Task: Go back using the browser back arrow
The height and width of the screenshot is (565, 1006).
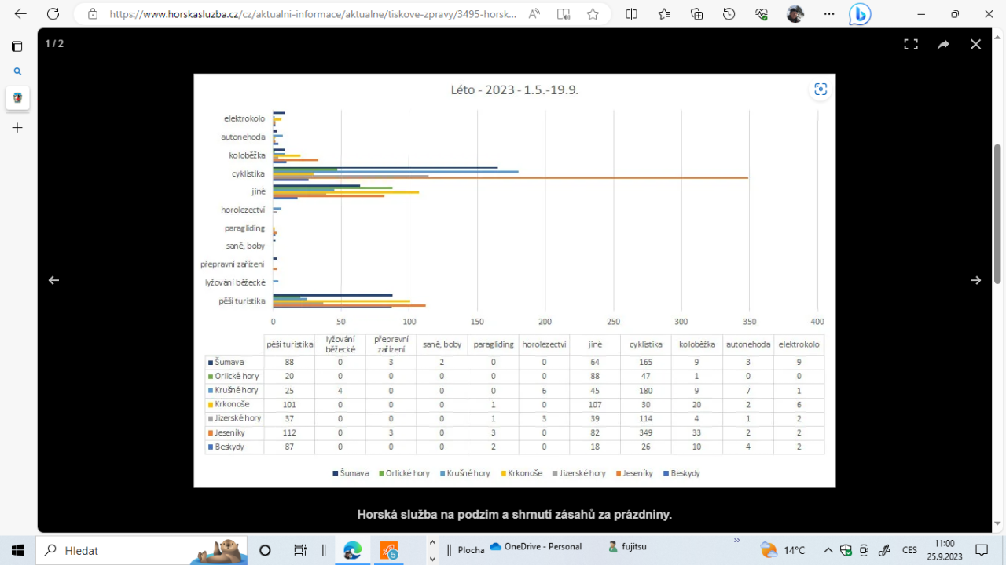Action: tap(20, 14)
